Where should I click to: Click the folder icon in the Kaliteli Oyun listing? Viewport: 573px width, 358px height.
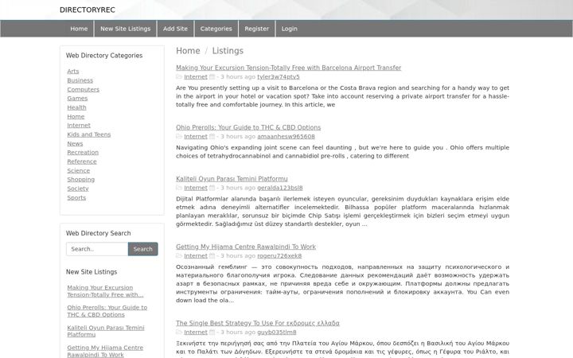tap(179, 188)
